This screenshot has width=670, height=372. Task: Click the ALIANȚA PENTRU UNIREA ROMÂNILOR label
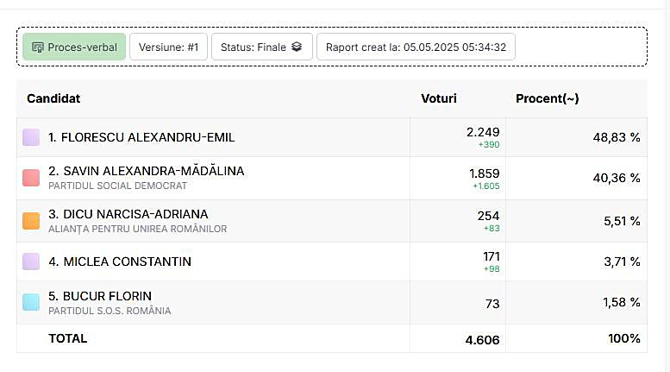137,229
